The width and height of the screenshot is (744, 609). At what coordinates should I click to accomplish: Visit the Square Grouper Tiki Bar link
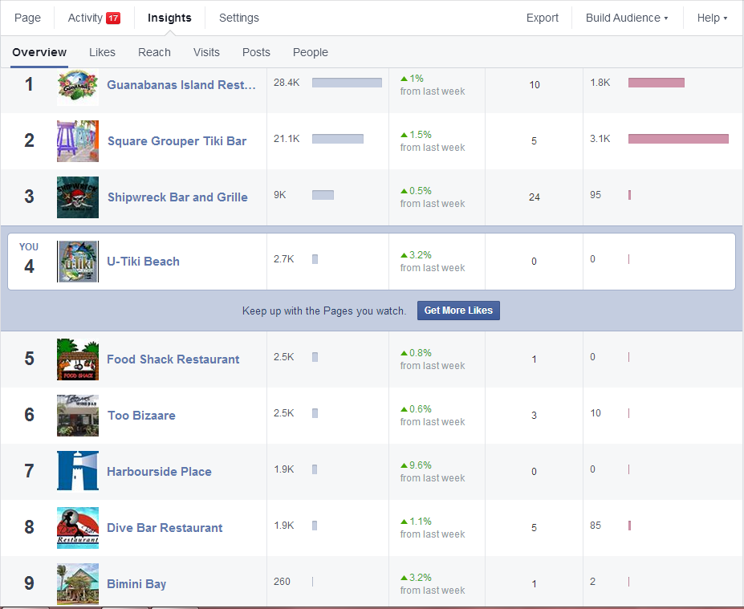177,141
